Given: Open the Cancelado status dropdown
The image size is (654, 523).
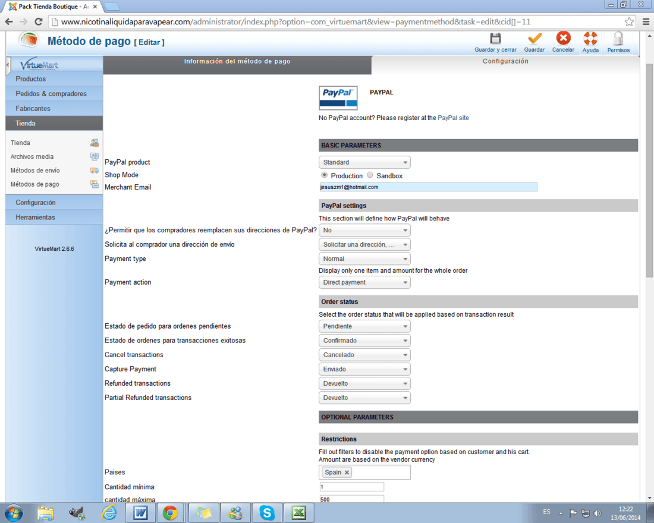Looking at the screenshot, I should coord(364,354).
